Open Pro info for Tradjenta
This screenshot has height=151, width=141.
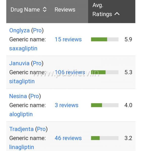pos(41,129)
